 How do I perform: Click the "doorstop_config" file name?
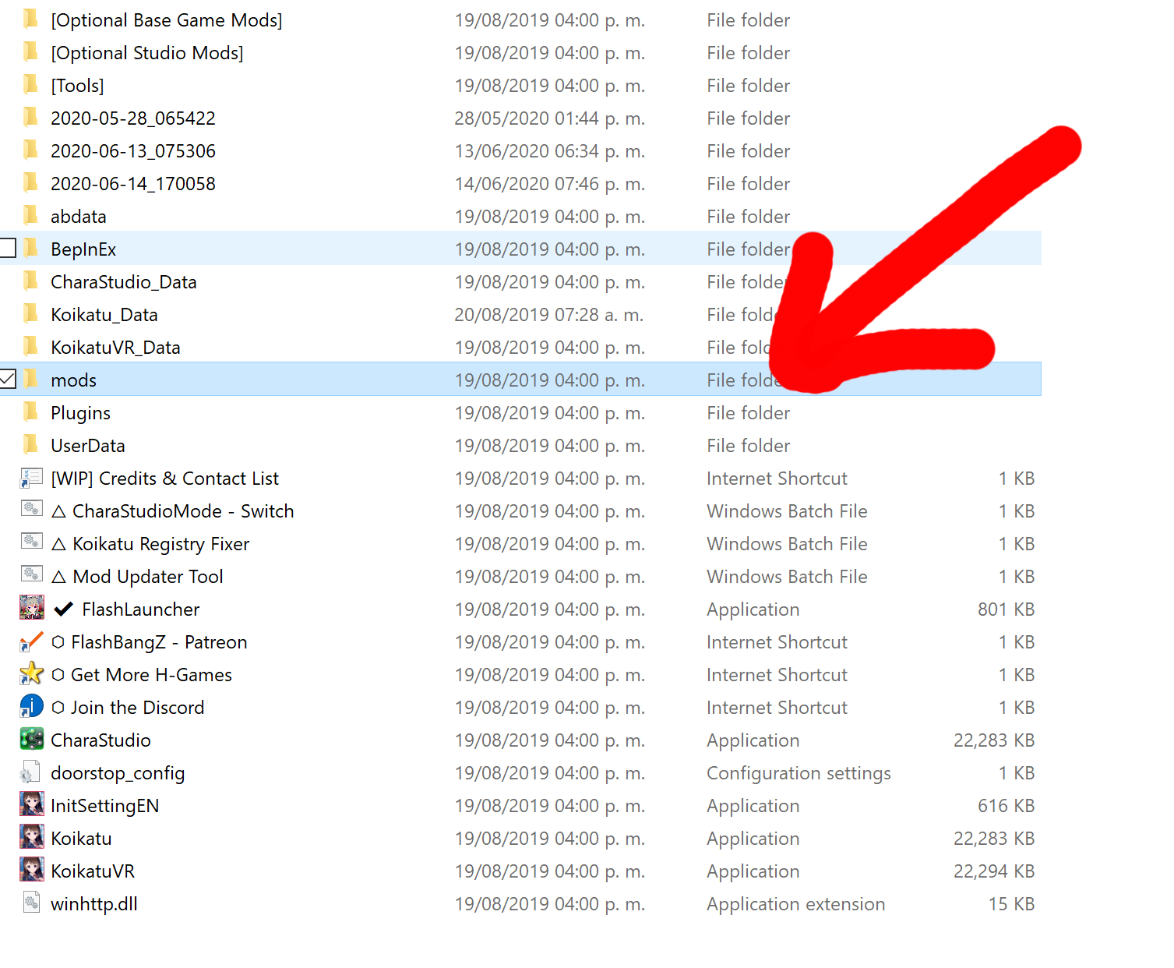(x=118, y=773)
